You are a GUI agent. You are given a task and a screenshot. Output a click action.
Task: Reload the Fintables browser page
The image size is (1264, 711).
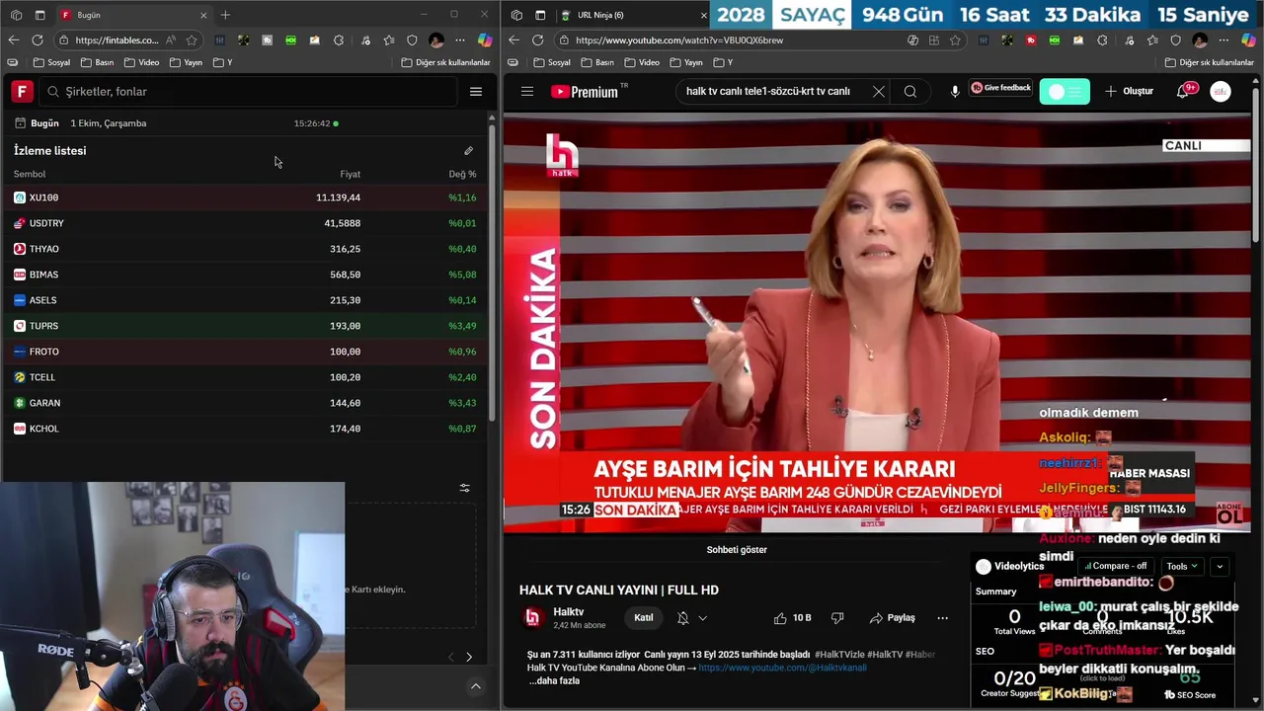[x=38, y=40]
